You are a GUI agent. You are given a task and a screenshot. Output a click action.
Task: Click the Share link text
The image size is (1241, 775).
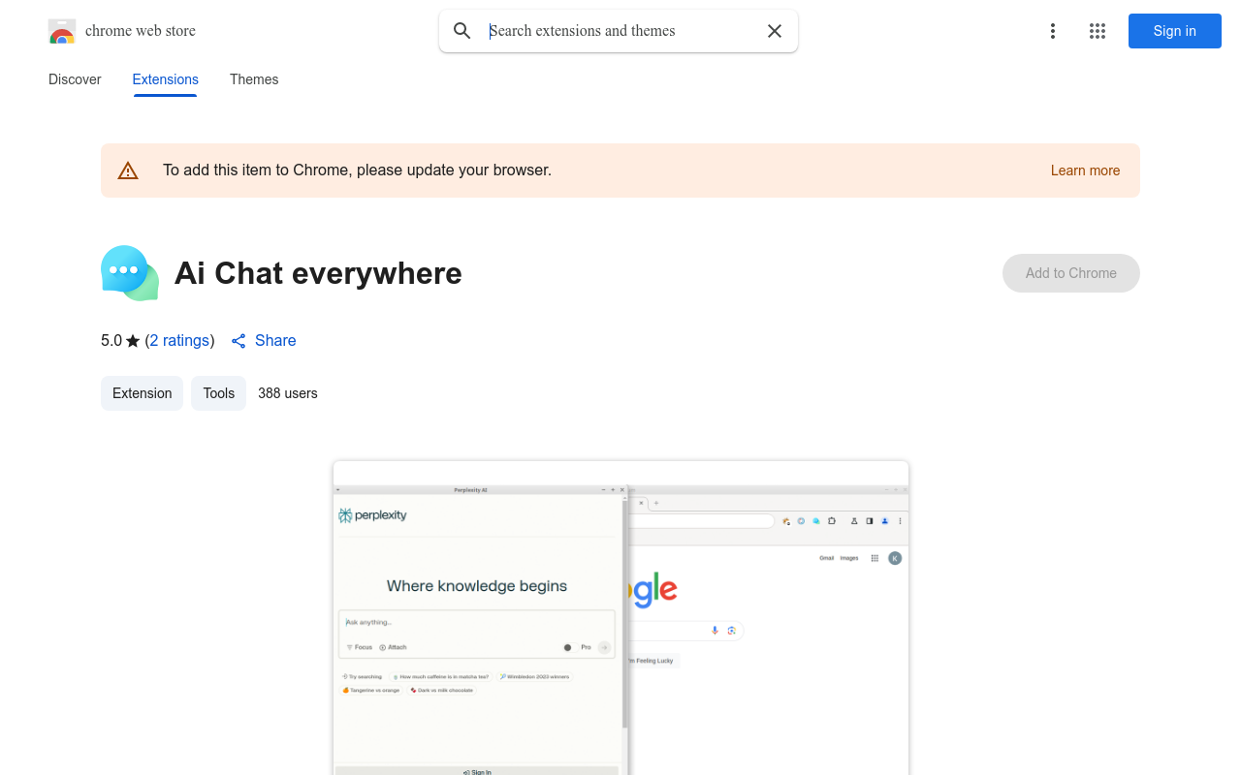coord(275,341)
